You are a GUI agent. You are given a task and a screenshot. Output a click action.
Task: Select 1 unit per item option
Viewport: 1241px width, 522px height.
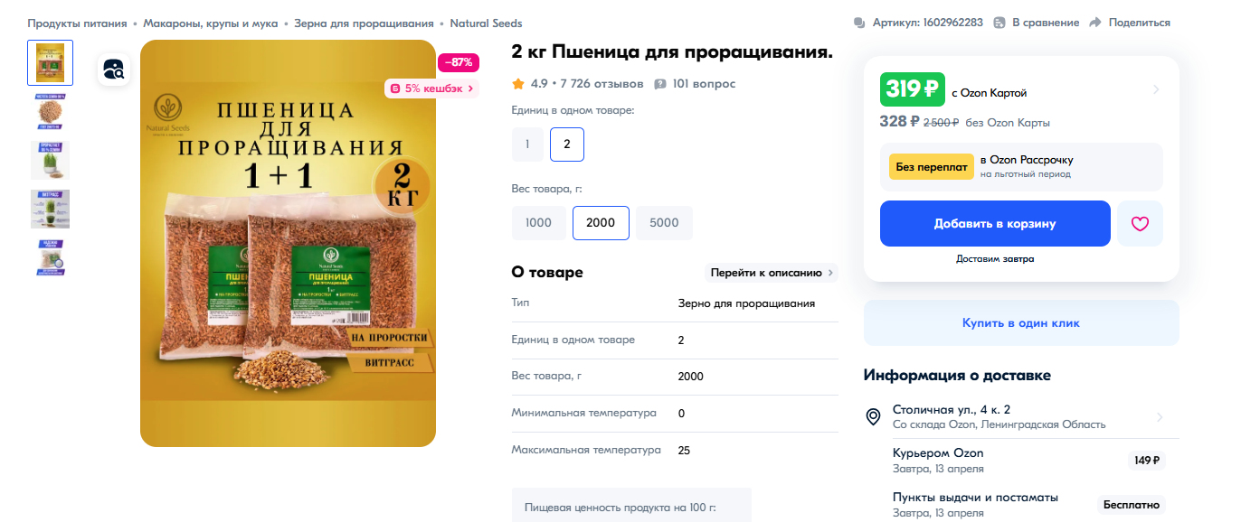(527, 144)
